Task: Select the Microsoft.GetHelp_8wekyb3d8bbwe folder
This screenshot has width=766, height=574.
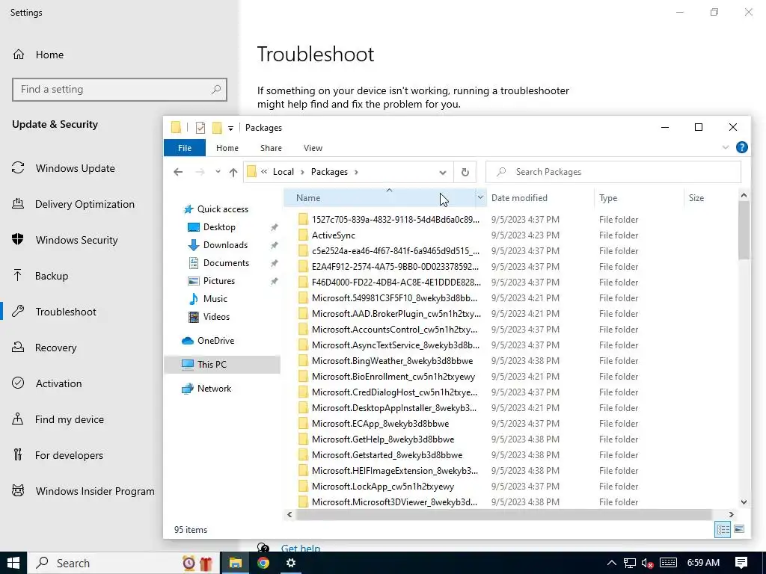Action: click(x=382, y=439)
